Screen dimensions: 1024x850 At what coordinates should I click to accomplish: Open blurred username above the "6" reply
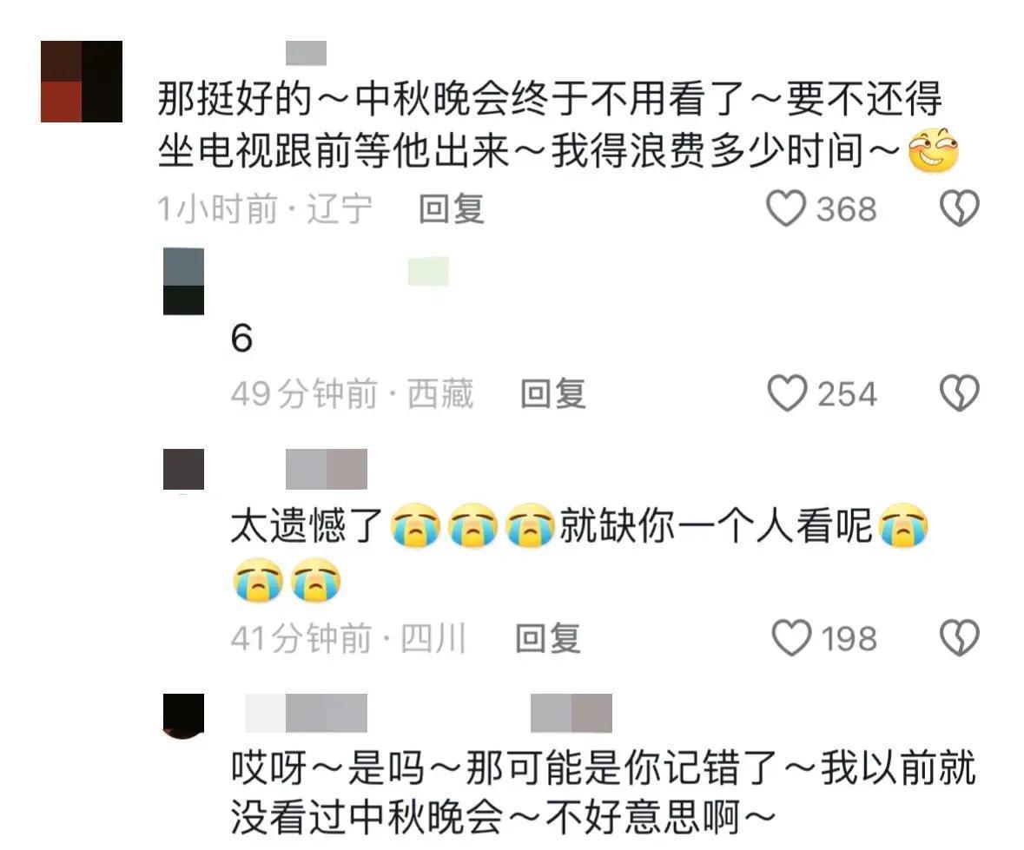click(428, 272)
